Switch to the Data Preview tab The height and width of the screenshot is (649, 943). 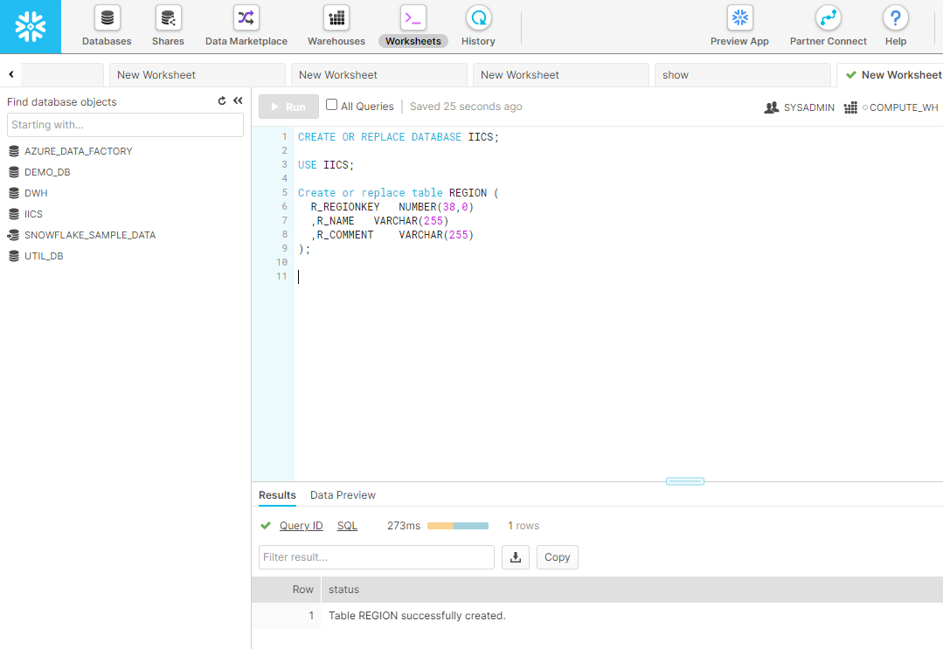(x=343, y=495)
